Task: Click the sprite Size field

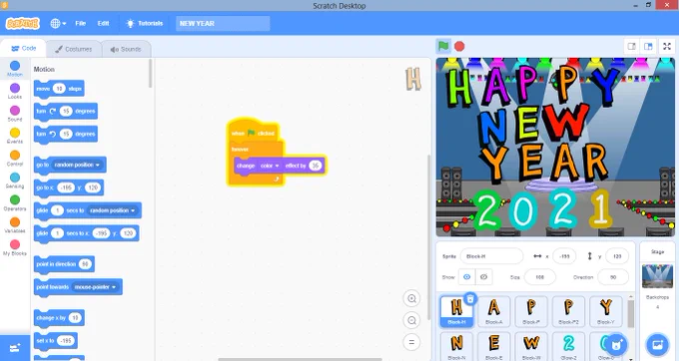Action: tap(539, 277)
